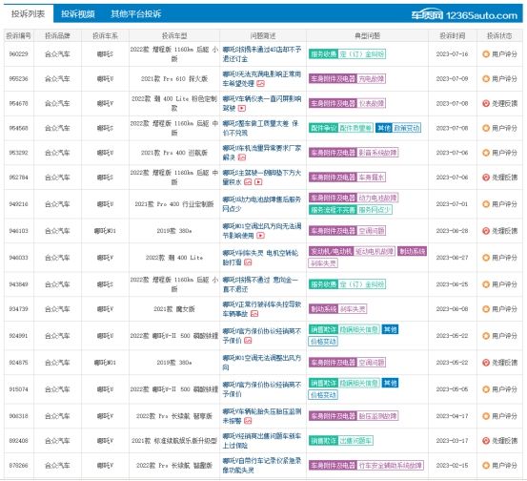
Task: Click the 服务收费 tag in row 943849
Action: click(323, 284)
